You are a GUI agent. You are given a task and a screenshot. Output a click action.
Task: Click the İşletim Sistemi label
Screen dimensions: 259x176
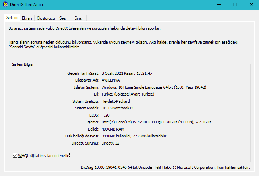[x=87, y=87]
